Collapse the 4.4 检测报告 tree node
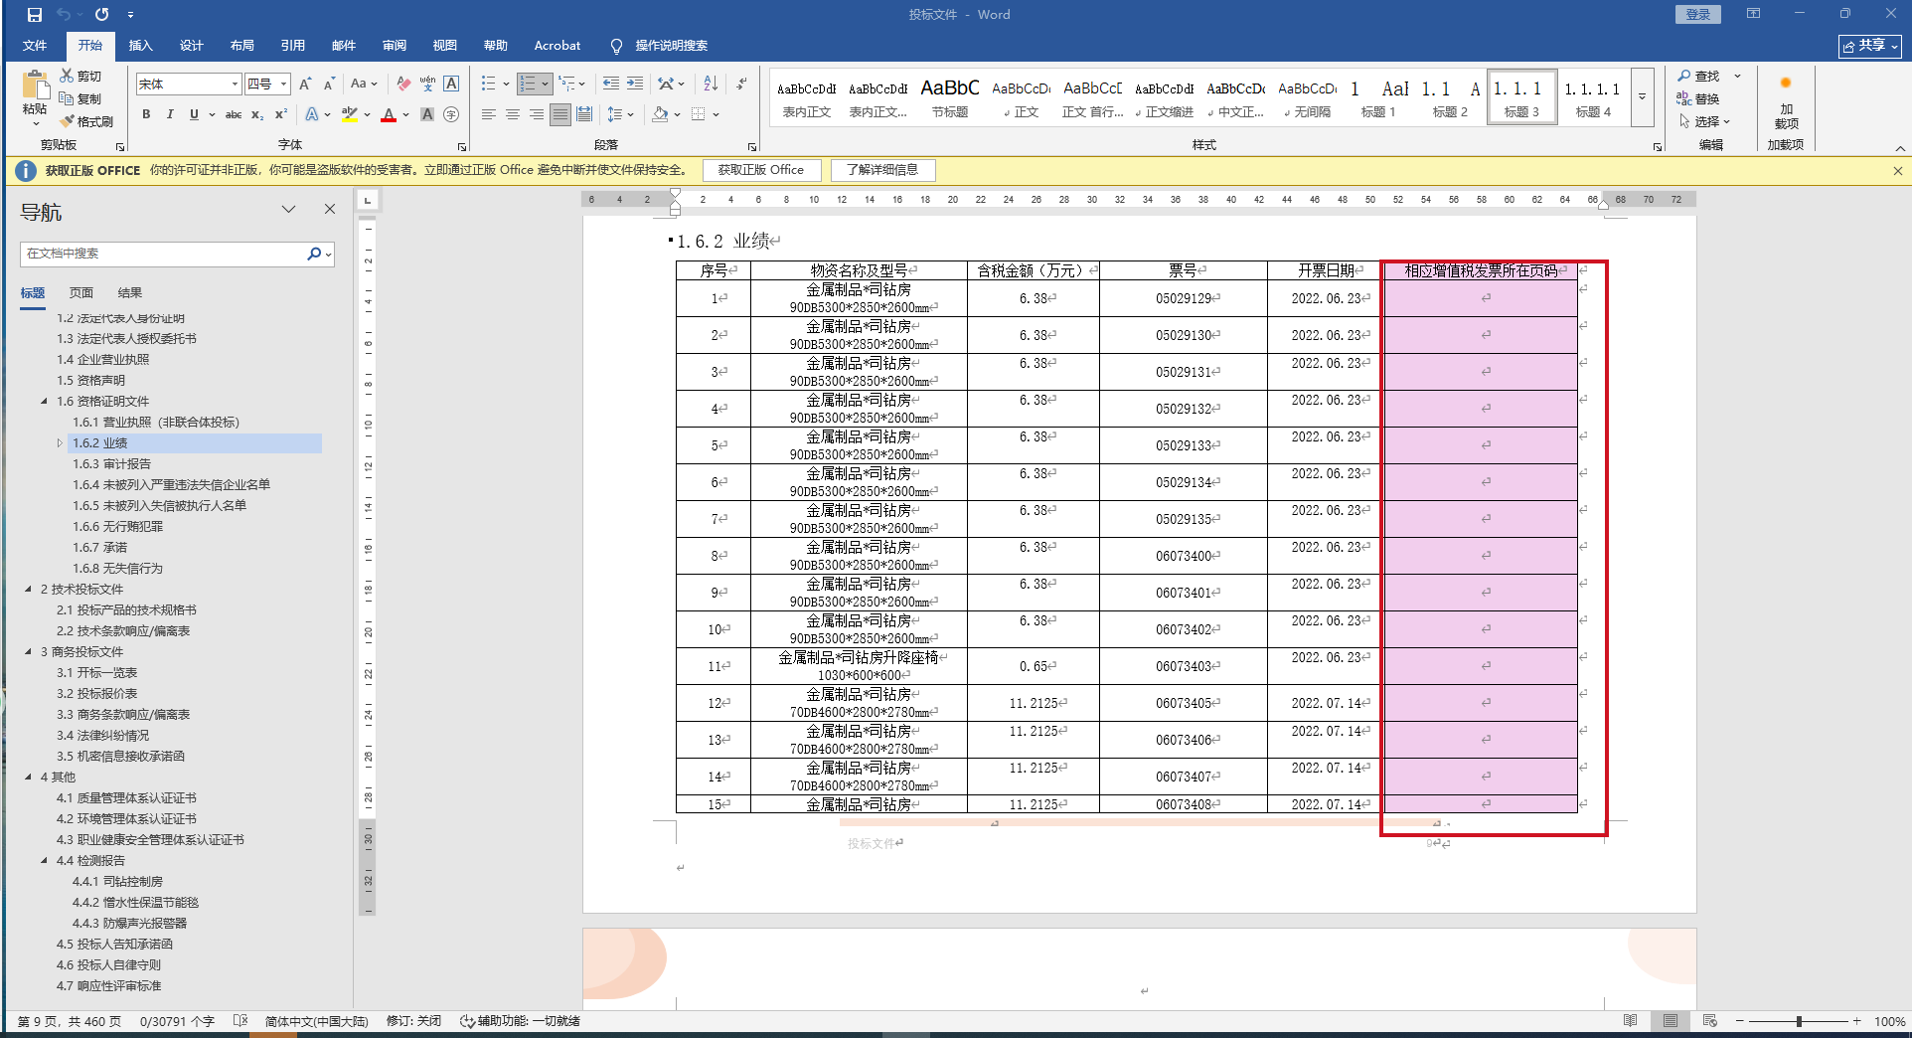The width and height of the screenshot is (1912, 1038). 44,861
